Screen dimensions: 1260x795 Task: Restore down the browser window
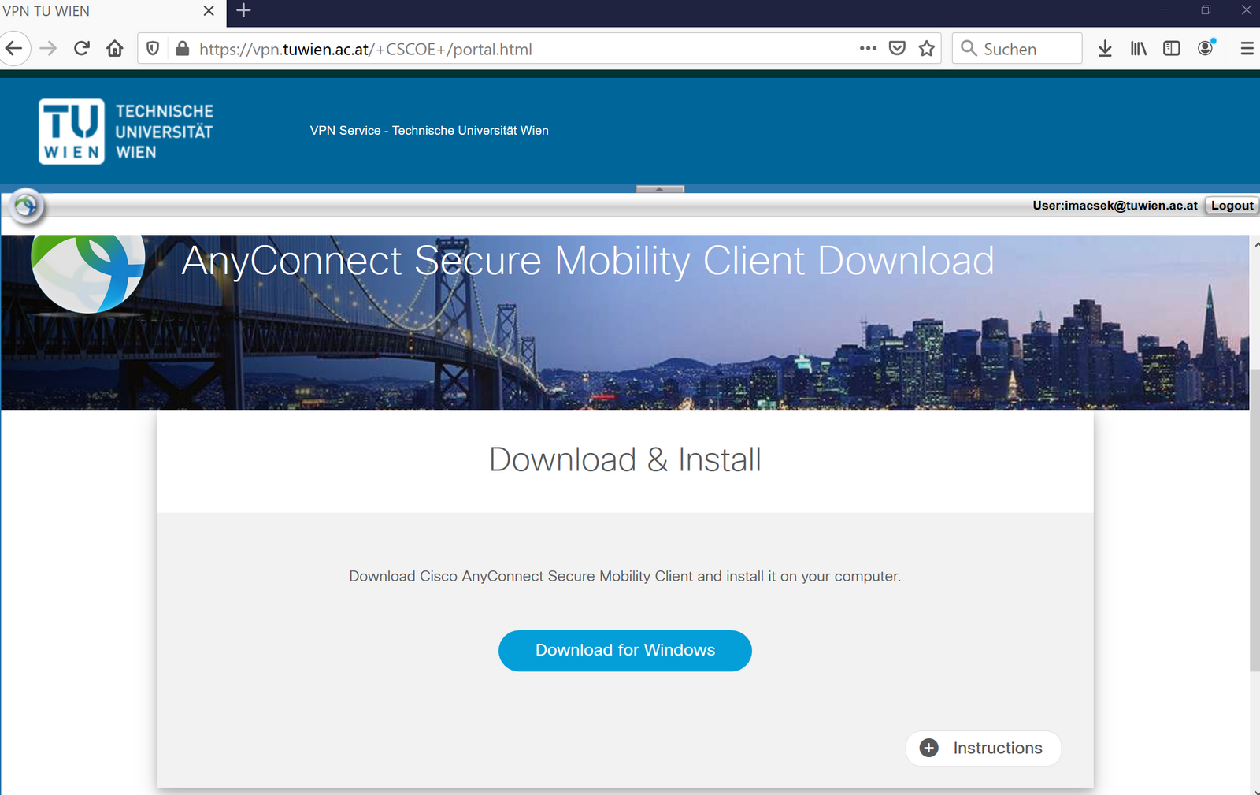click(1206, 10)
